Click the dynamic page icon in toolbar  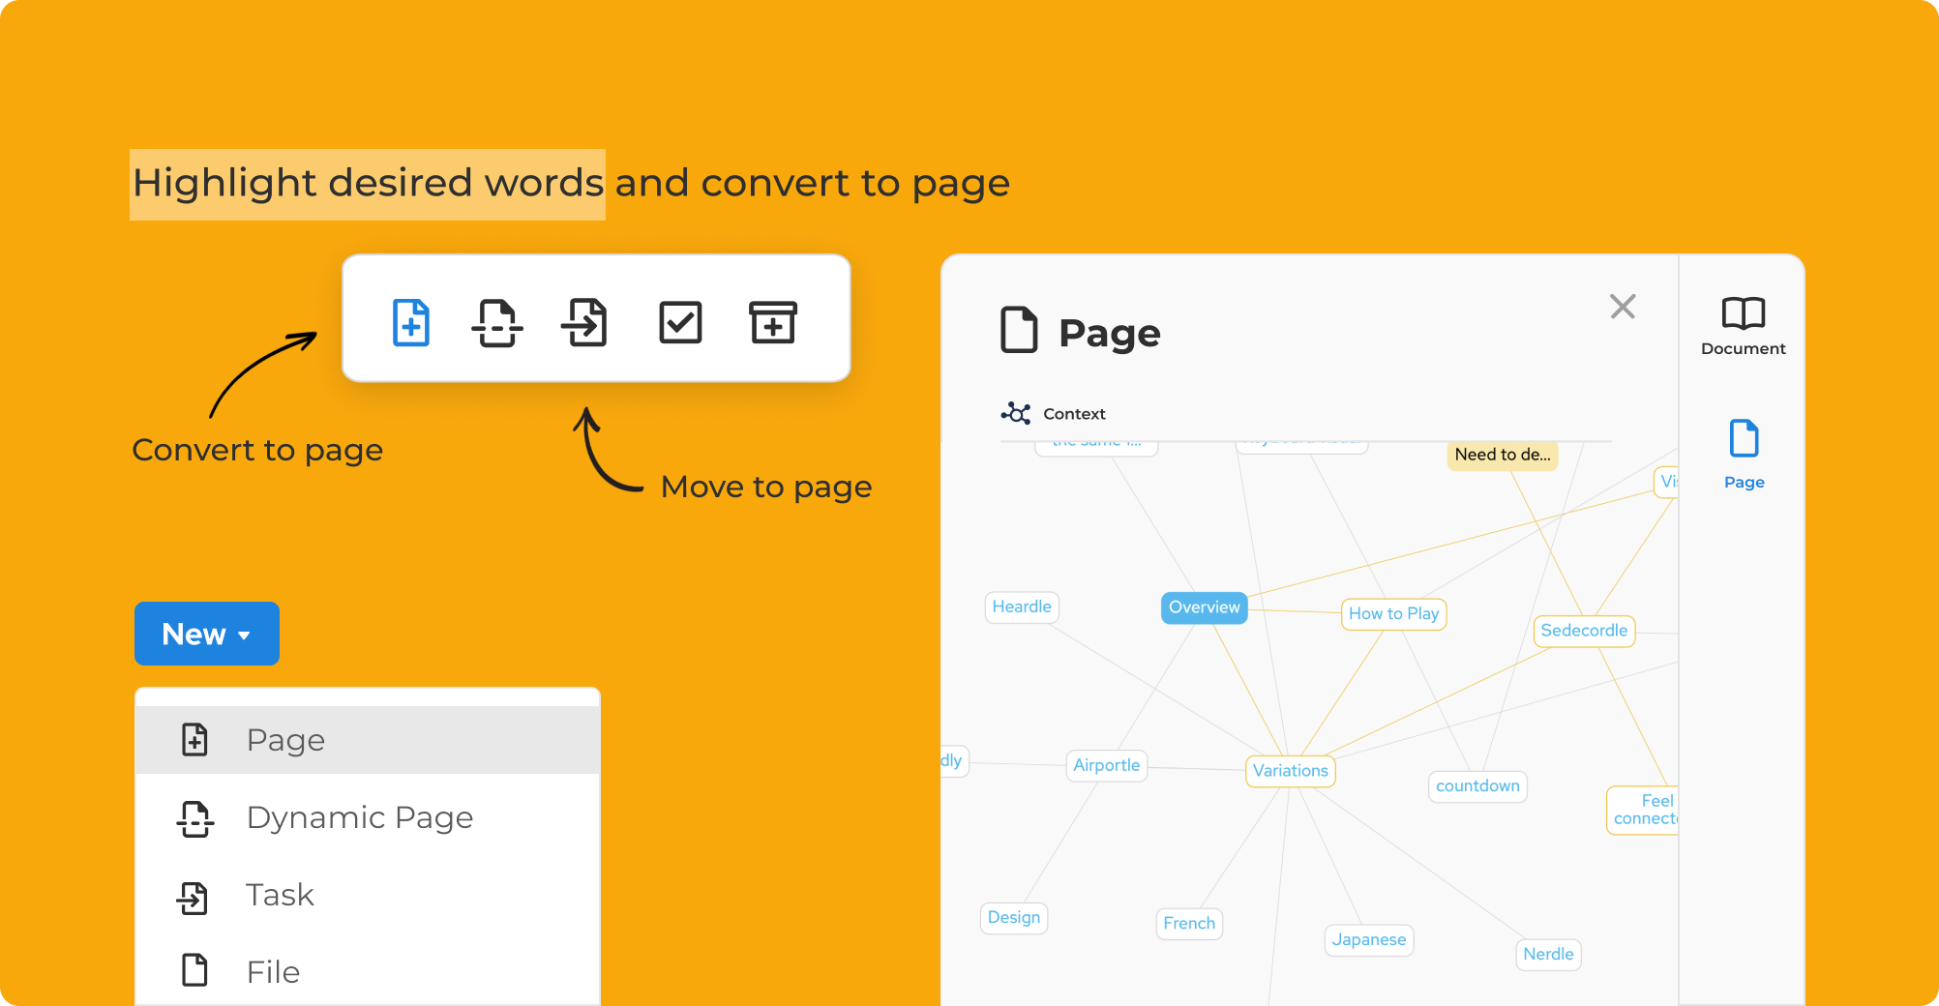pyautogui.click(x=497, y=322)
